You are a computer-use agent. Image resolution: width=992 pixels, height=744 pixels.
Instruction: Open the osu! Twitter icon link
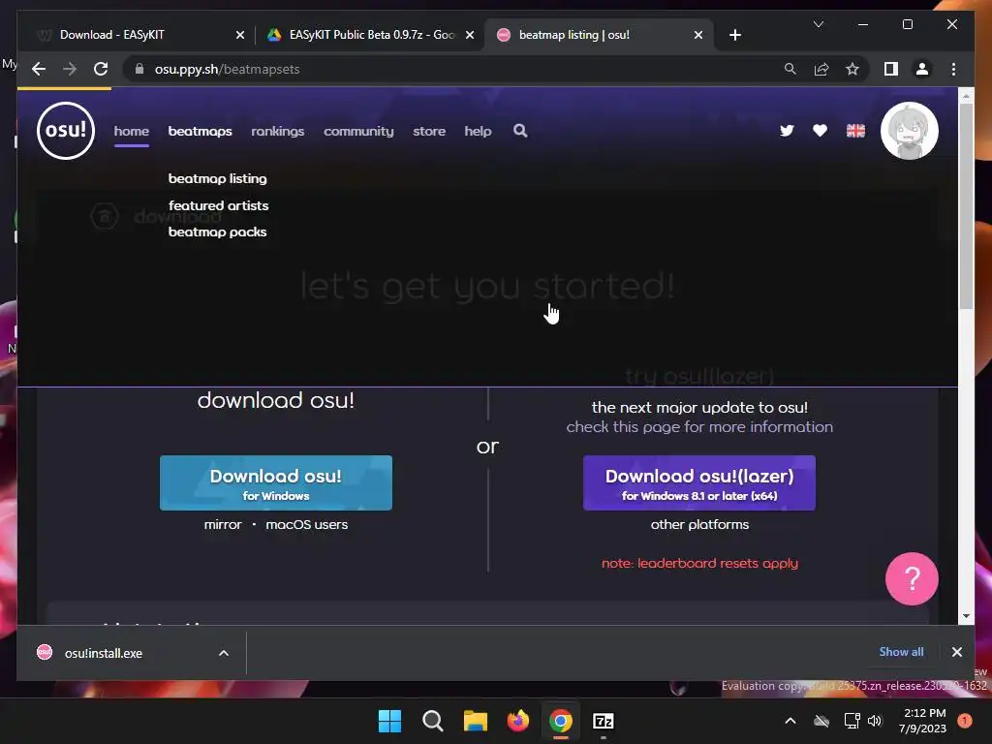787,131
